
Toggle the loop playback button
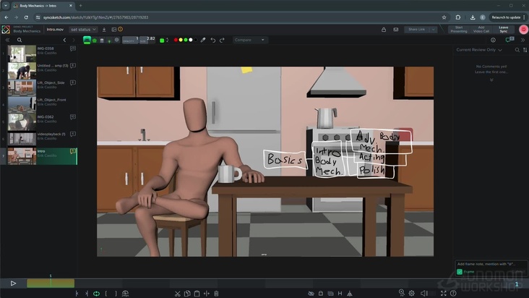point(96,293)
